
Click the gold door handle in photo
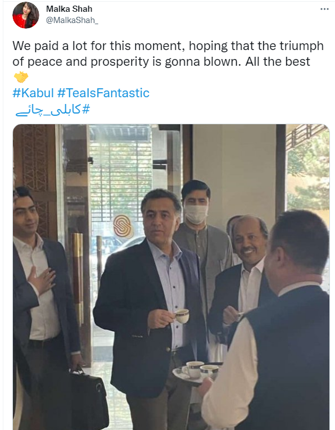pos(78,277)
